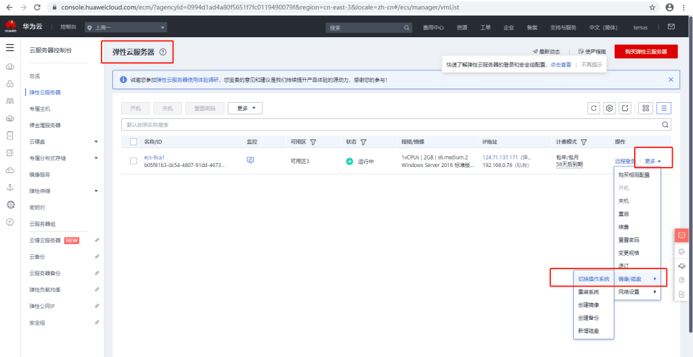Click the top console search box

[x=369, y=28]
